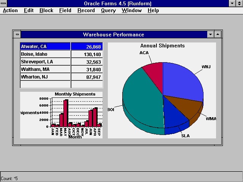This screenshot has width=243, height=182.
Task: Click the blank warehouse name row
Action: click(45, 84)
